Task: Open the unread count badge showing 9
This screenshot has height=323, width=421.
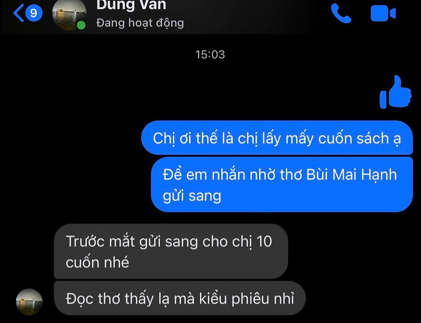Action: (x=34, y=13)
